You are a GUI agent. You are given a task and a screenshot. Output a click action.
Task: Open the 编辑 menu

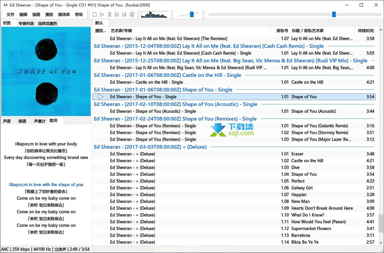pos(23,15)
